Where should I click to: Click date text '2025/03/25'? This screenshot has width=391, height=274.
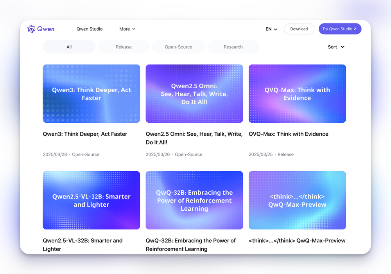pyautogui.click(x=260, y=154)
